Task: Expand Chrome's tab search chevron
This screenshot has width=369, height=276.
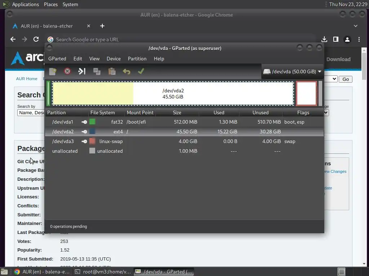Action: tap(356, 26)
